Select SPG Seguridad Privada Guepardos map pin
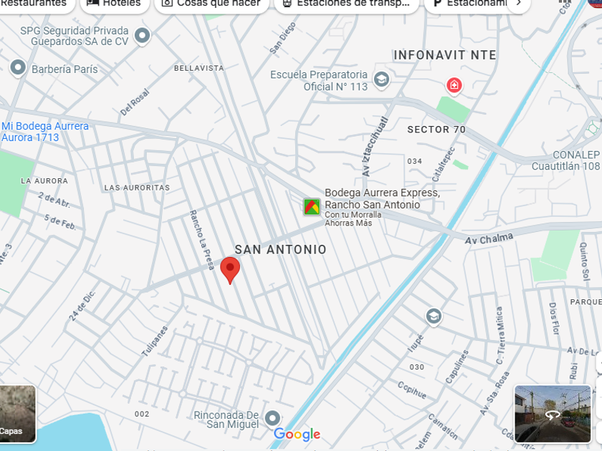Viewport: 602px width, 451px height. (x=143, y=36)
